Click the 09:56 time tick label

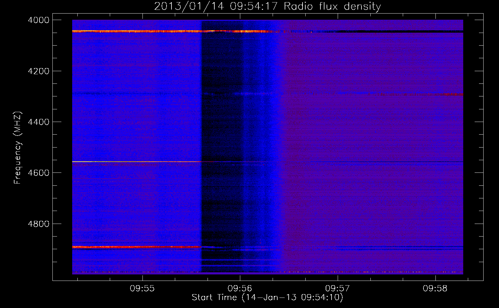click(x=240, y=289)
